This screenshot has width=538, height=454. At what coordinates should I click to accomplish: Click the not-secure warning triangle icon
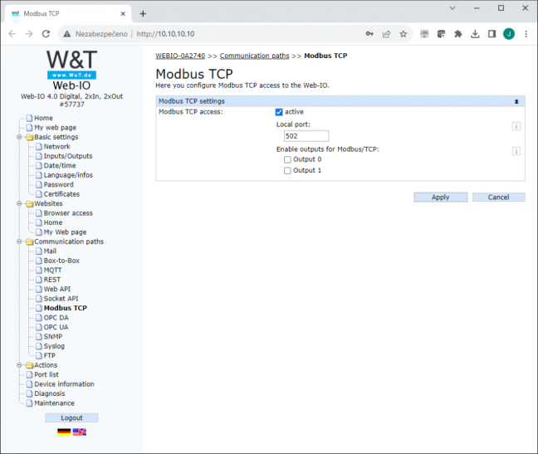(x=67, y=33)
